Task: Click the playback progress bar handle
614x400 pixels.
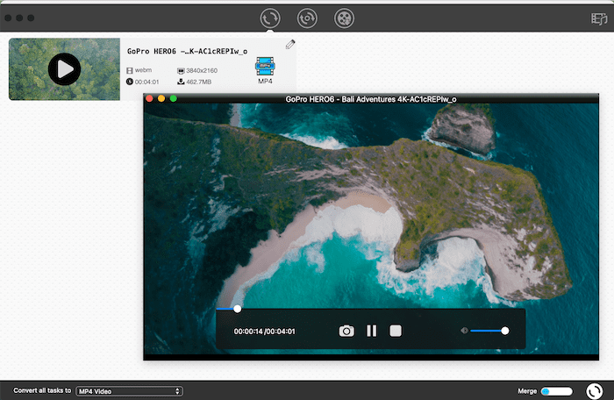Action: 237,309
